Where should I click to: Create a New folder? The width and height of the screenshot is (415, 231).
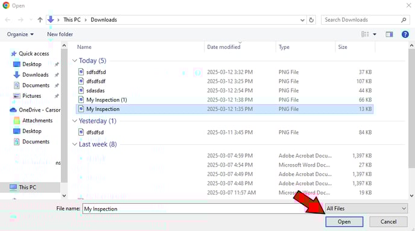coord(60,34)
